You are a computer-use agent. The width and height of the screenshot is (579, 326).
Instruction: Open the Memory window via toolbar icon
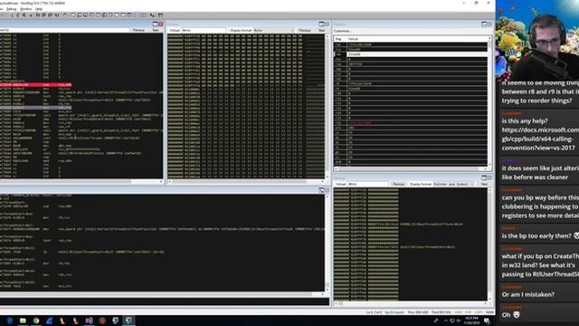click(x=98, y=15)
